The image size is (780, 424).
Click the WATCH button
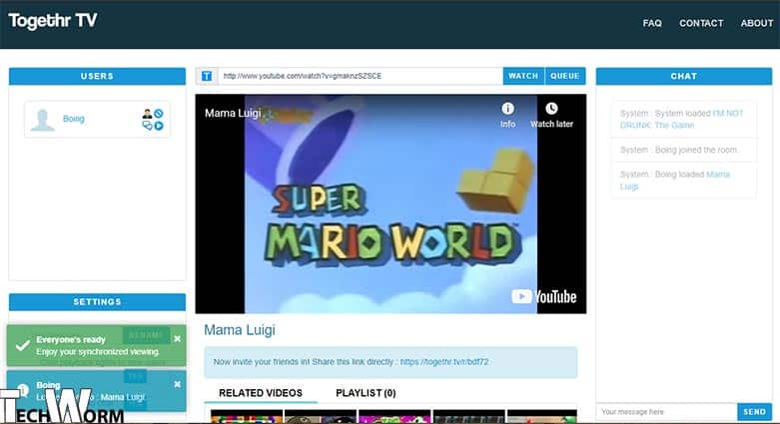(x=523, y=76)
